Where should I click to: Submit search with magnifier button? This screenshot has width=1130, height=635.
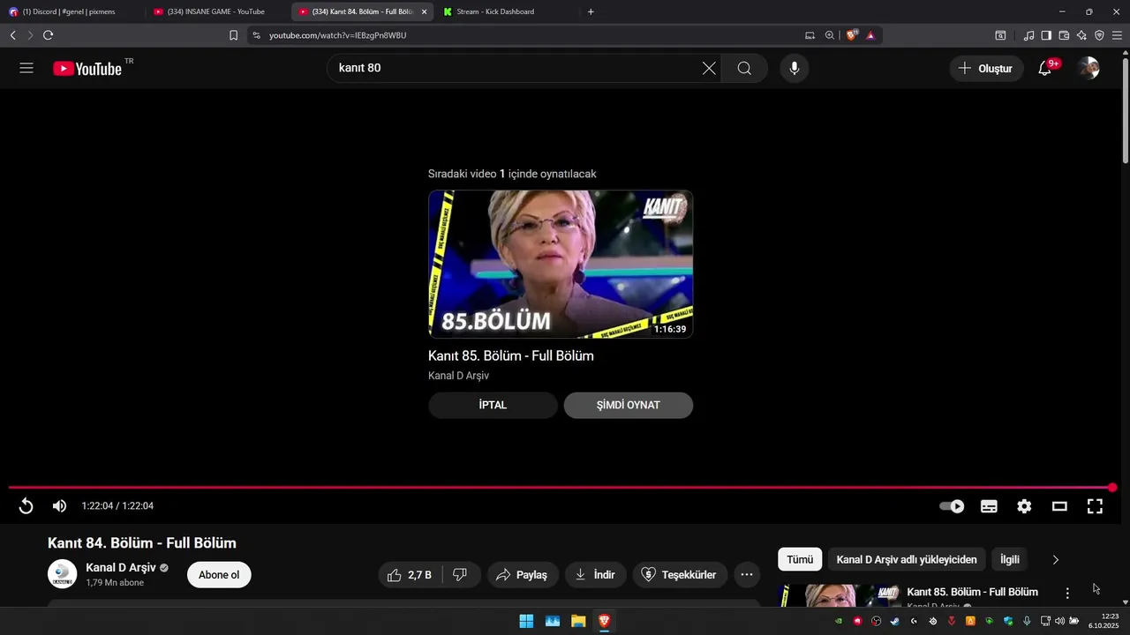[x=744, y=68]
